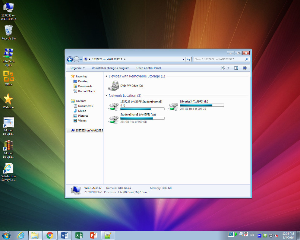This screenshot has width=300, height=240.
Task: Open address bar previous locations dropdown
Action: 183,59
